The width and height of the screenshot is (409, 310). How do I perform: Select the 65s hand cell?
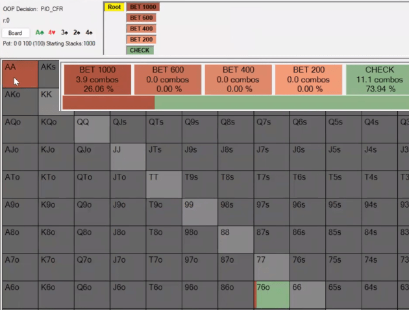coord(344,295)
